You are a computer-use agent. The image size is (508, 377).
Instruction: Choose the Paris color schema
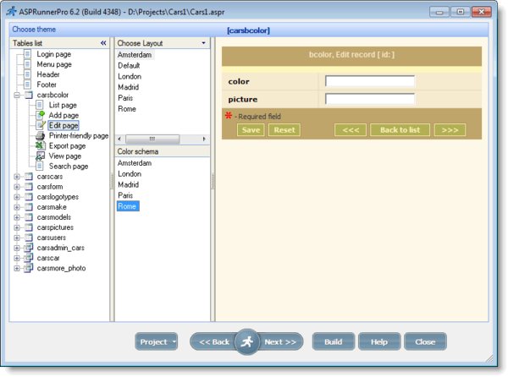point(125,195)
